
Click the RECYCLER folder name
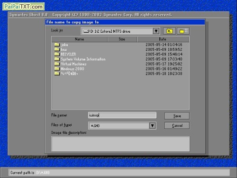coord(68,54)
